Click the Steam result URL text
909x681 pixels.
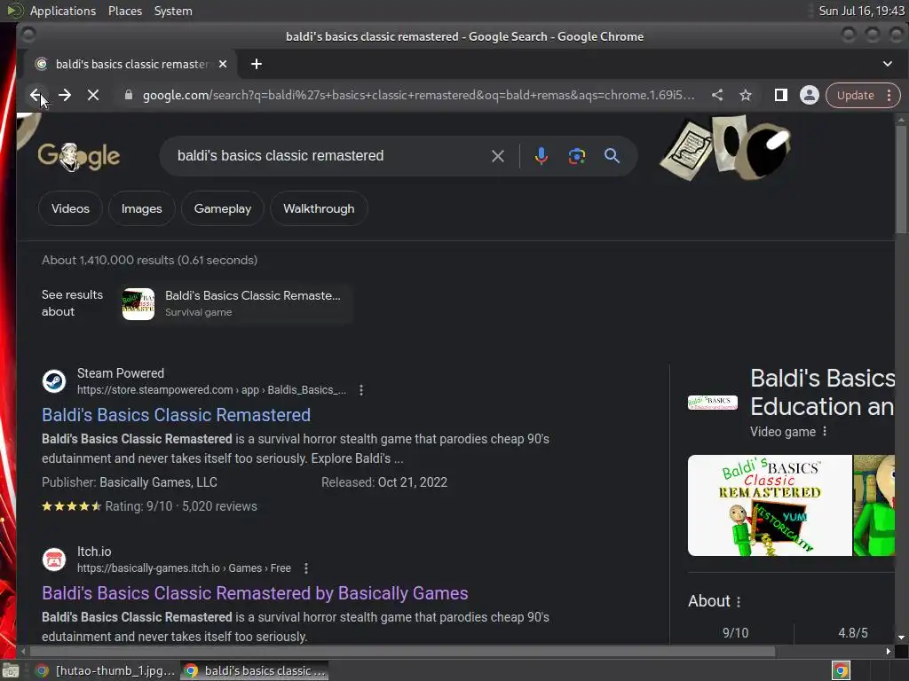[211, 390]
